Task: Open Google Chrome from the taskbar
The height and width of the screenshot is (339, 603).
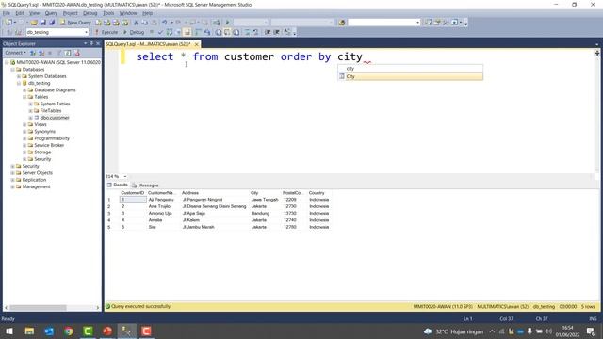Action: (x=69, y=331)
